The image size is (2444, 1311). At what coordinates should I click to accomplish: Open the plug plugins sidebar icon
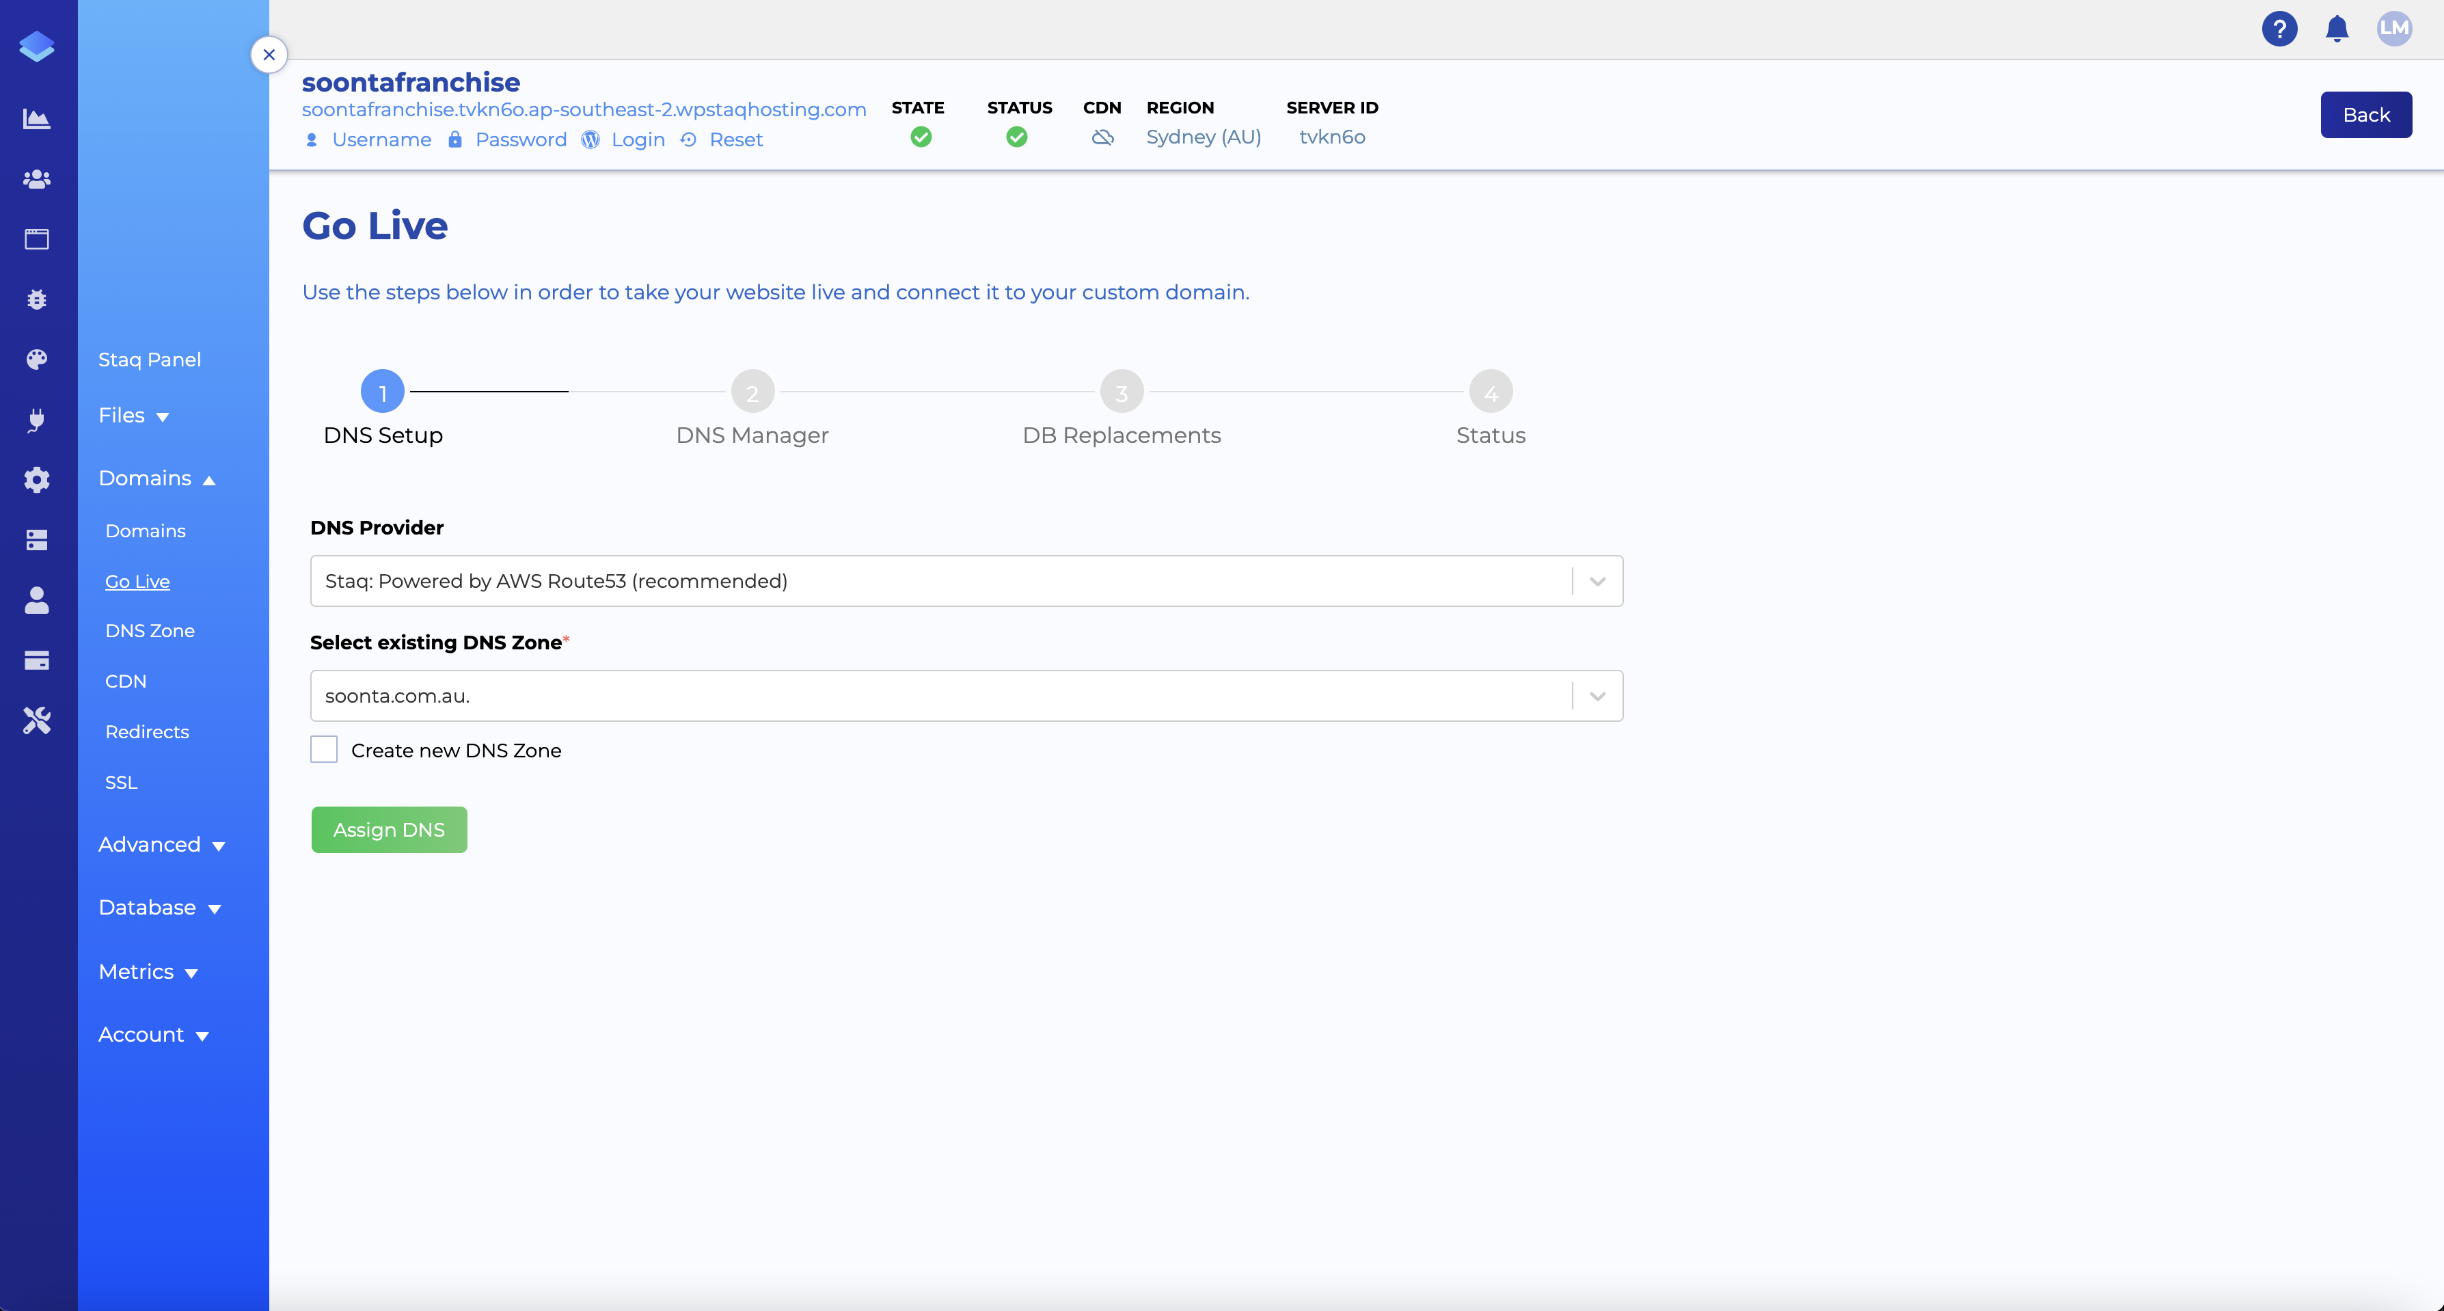coord(37,420)
